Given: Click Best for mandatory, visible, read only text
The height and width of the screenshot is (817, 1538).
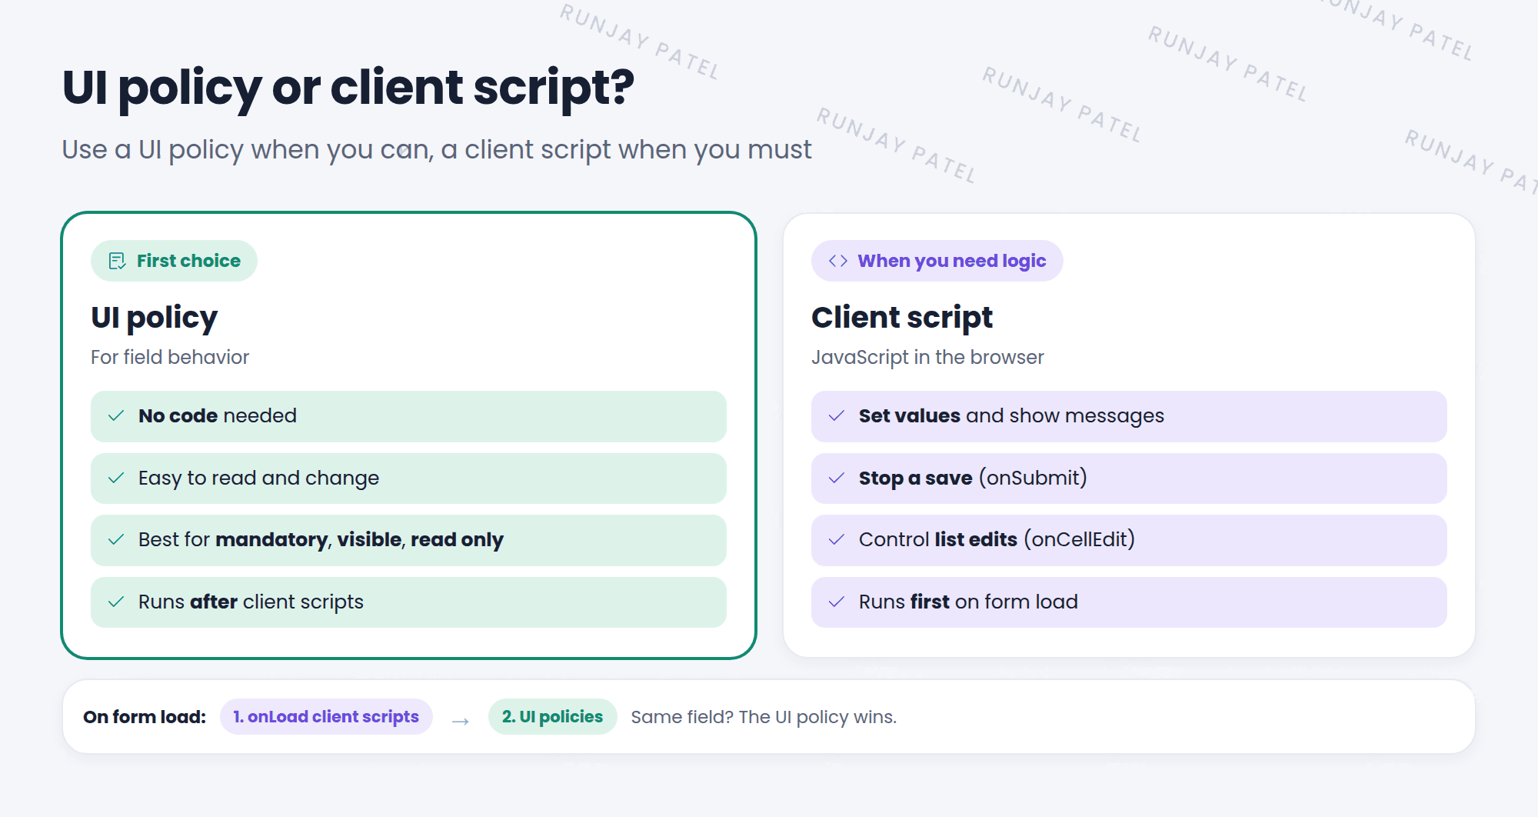Looking at the screenshot, I should 321,539.
